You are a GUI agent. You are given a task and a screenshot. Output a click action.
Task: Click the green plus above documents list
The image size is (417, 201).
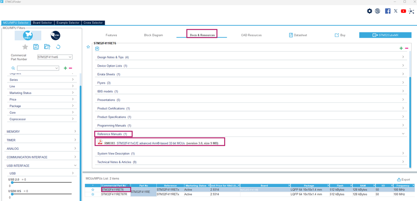401,48
